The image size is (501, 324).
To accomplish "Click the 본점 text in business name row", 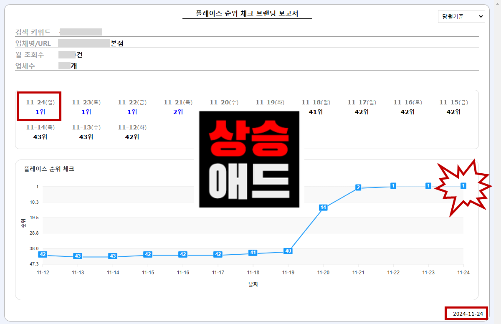I will click(117, 43).
